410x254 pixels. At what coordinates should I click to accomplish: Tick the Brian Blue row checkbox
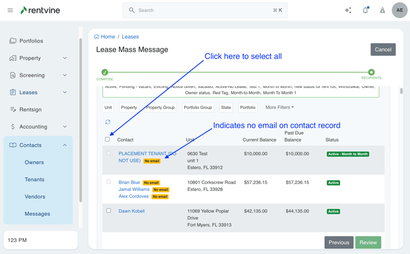click(x=108, y=182)
